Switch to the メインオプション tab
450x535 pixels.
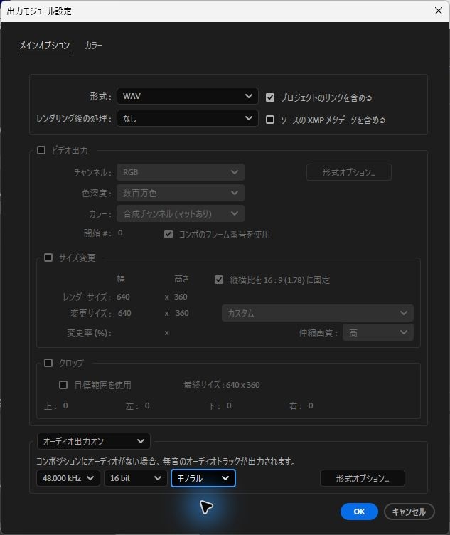click(x=45, y=46)
